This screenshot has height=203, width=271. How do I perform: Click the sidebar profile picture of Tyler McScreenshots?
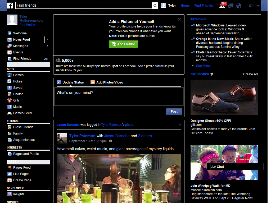coord(12,20)
